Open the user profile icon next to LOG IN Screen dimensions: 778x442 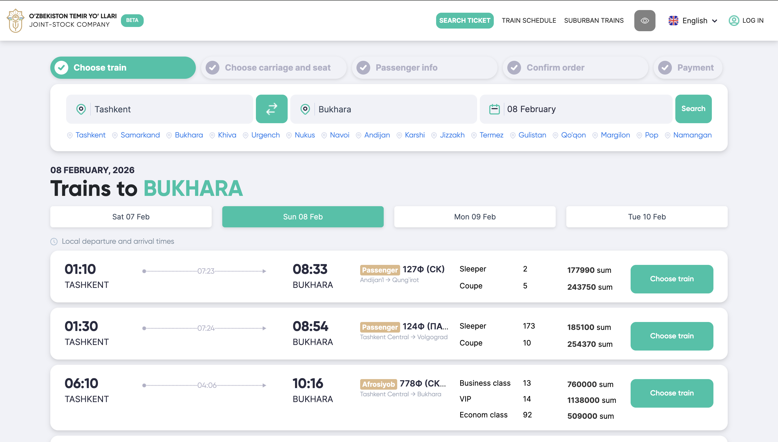click(x=734, y=20)
